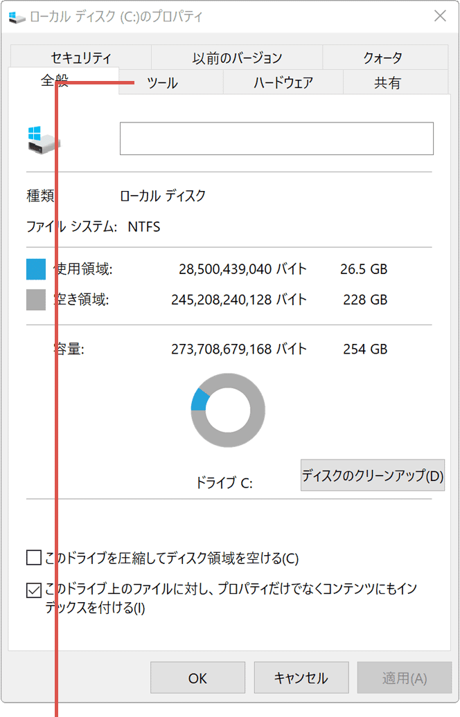Click the 適用 button
This screenshot has width=460, height=717.
pos(405,678)
